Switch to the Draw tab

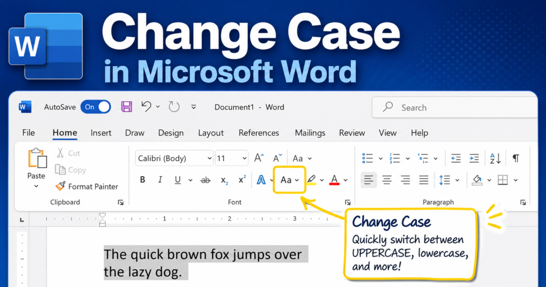(x=135, y=133)
